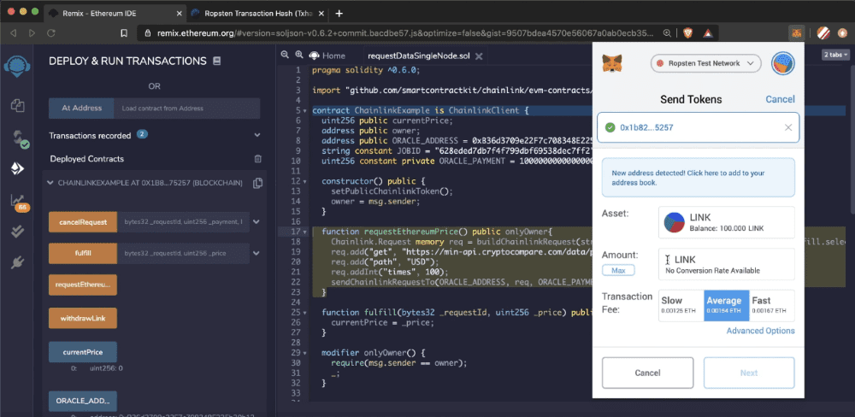Click the Brave rewards triangle icon
This screenshot has width=855, height=417.
[x=707, y=33]
